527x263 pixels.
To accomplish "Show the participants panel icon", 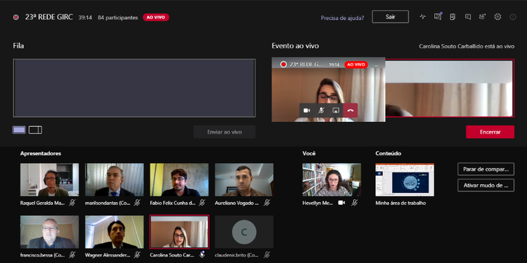I will [x=482, y=16].
